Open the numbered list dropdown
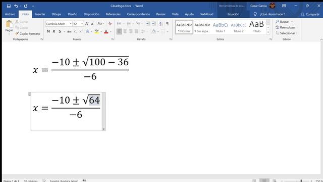The image size is (323, 182). [133, 24]
